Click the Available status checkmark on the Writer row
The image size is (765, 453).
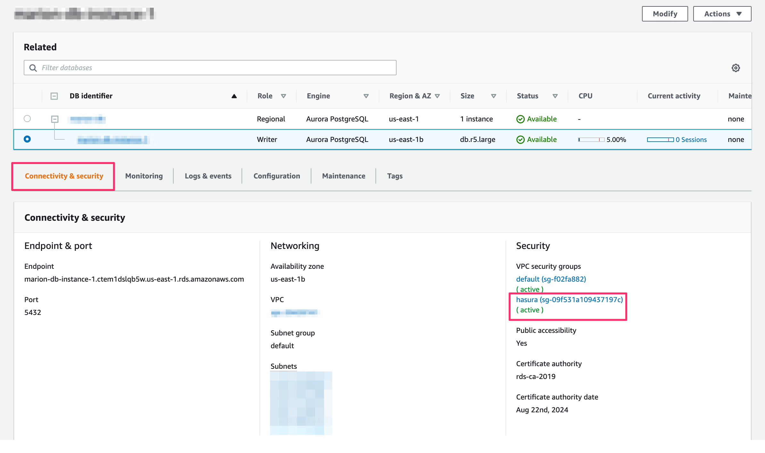point(521,139)
